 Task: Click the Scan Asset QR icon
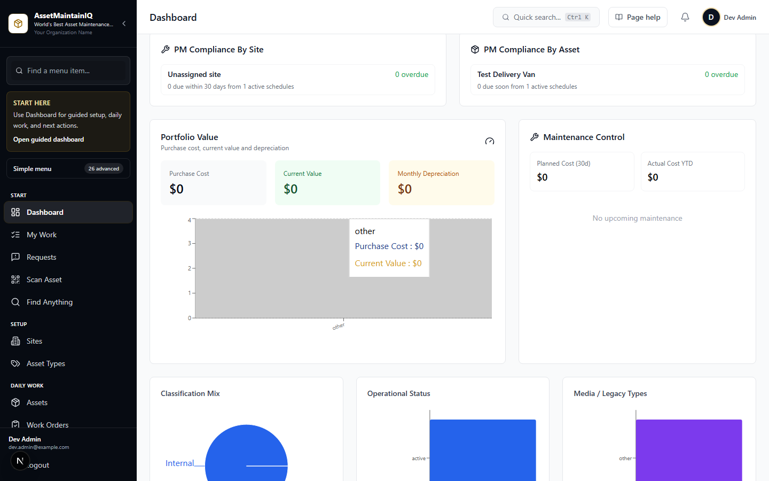(15, 280)
